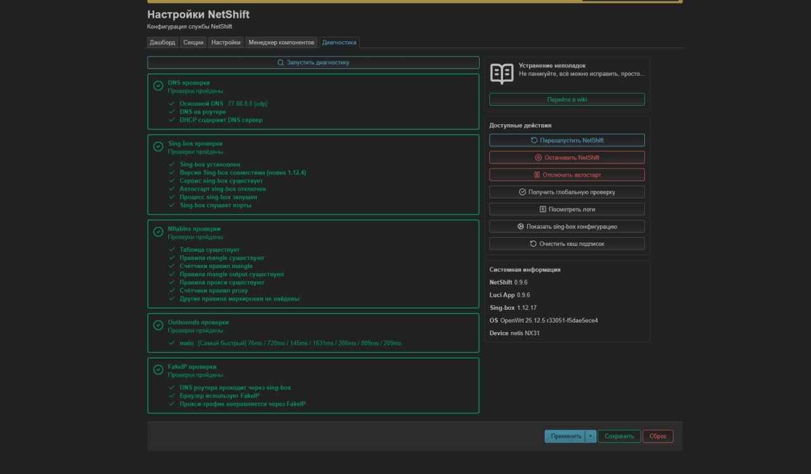
Task: Click the Sing-box проверки status circle icon
Action: tap(158, 147)
